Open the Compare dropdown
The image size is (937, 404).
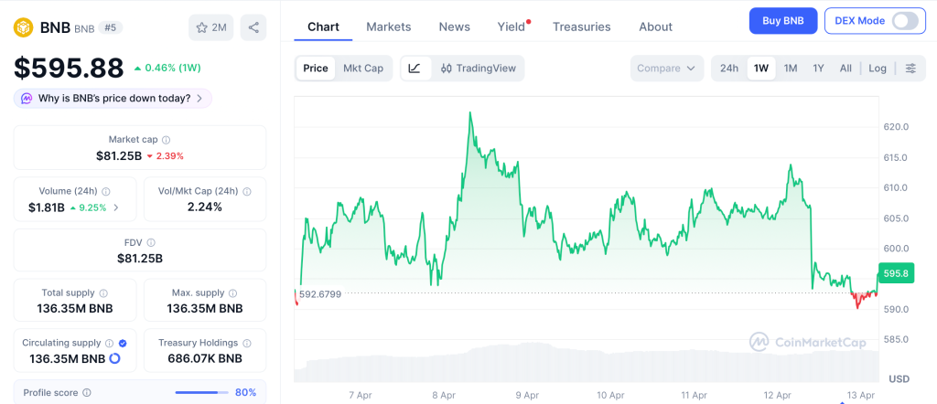point(666,69)
